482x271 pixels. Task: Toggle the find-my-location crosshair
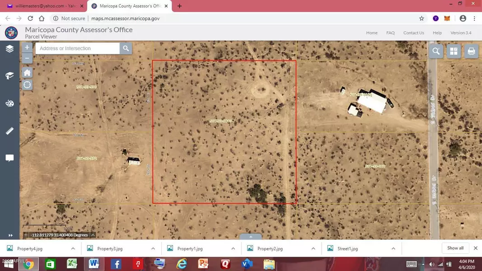point(27,85)
